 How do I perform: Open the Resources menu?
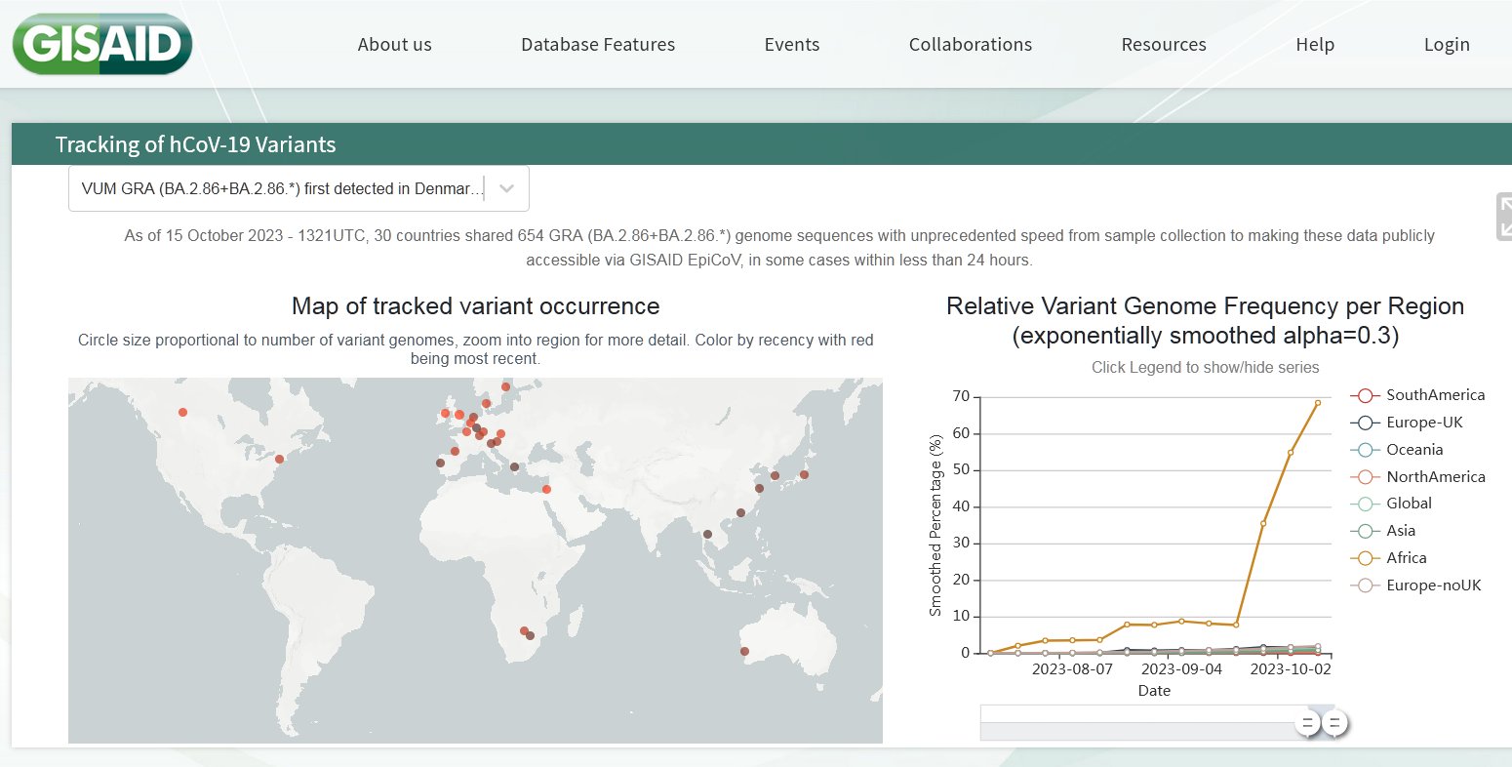point(1163,45)
